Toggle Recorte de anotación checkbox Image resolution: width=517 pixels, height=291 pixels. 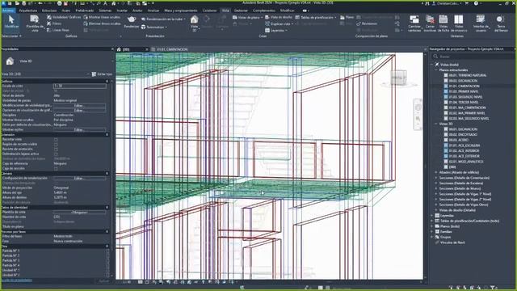coord(56,149)
